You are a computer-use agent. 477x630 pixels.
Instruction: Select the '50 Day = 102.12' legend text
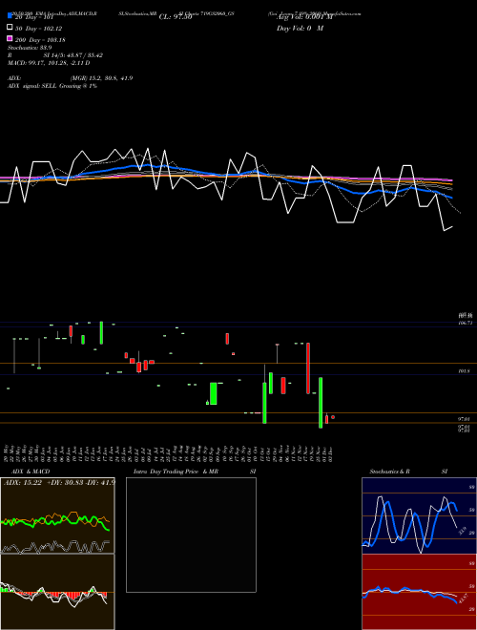coord(38,29)
